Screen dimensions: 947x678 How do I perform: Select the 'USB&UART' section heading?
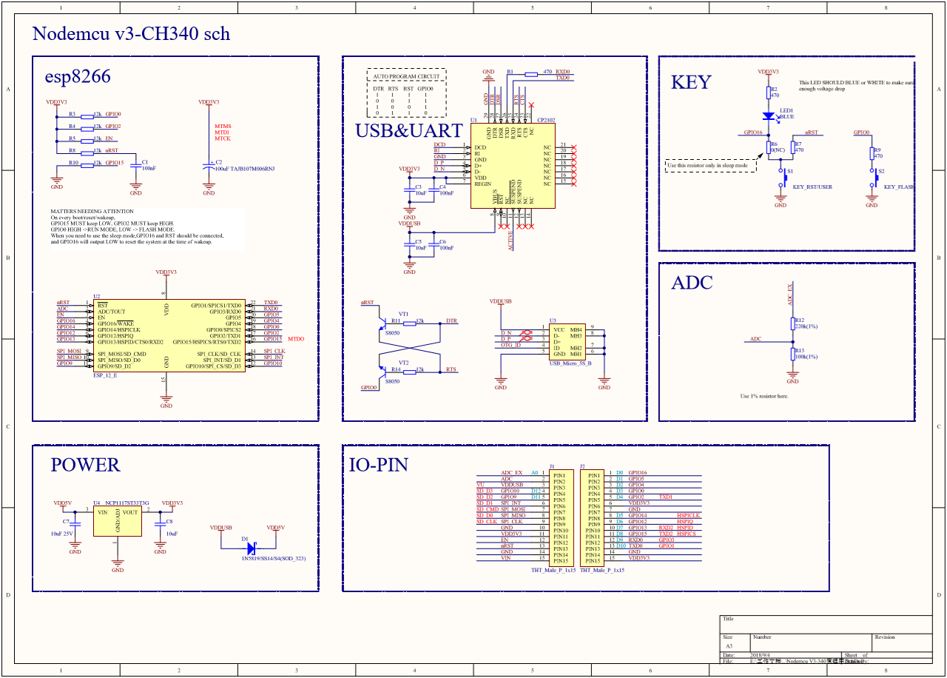pos(409,131)
